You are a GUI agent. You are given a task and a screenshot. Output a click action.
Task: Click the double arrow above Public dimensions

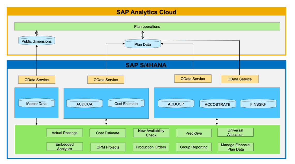(x=36, y=33)
